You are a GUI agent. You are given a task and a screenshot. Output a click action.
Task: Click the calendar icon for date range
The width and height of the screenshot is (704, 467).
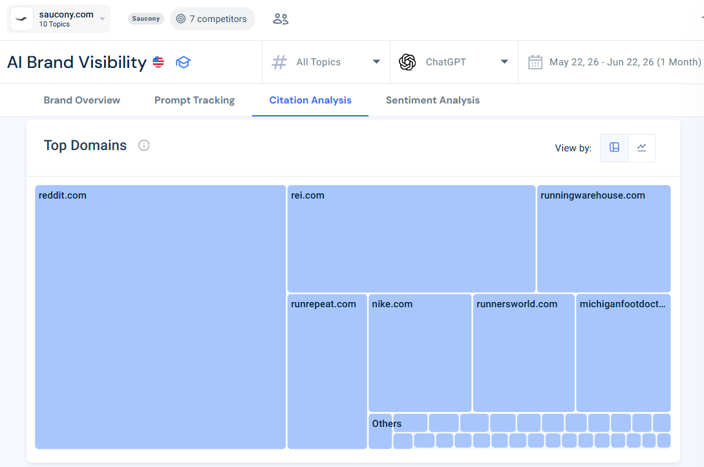535,62
